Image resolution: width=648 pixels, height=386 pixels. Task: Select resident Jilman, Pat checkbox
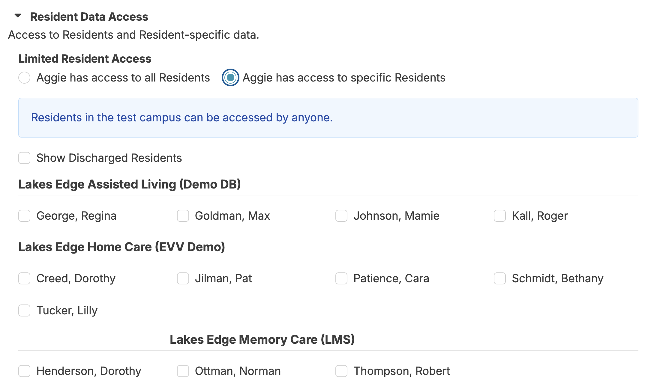[183, 278]
